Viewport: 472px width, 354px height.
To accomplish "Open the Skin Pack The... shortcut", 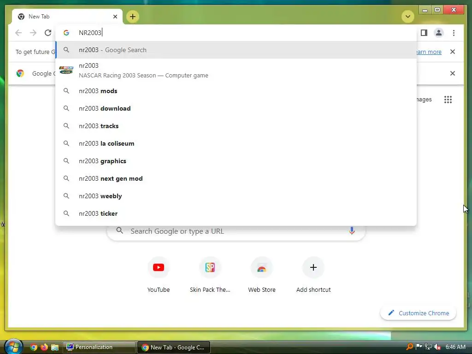I will (210, 275).
